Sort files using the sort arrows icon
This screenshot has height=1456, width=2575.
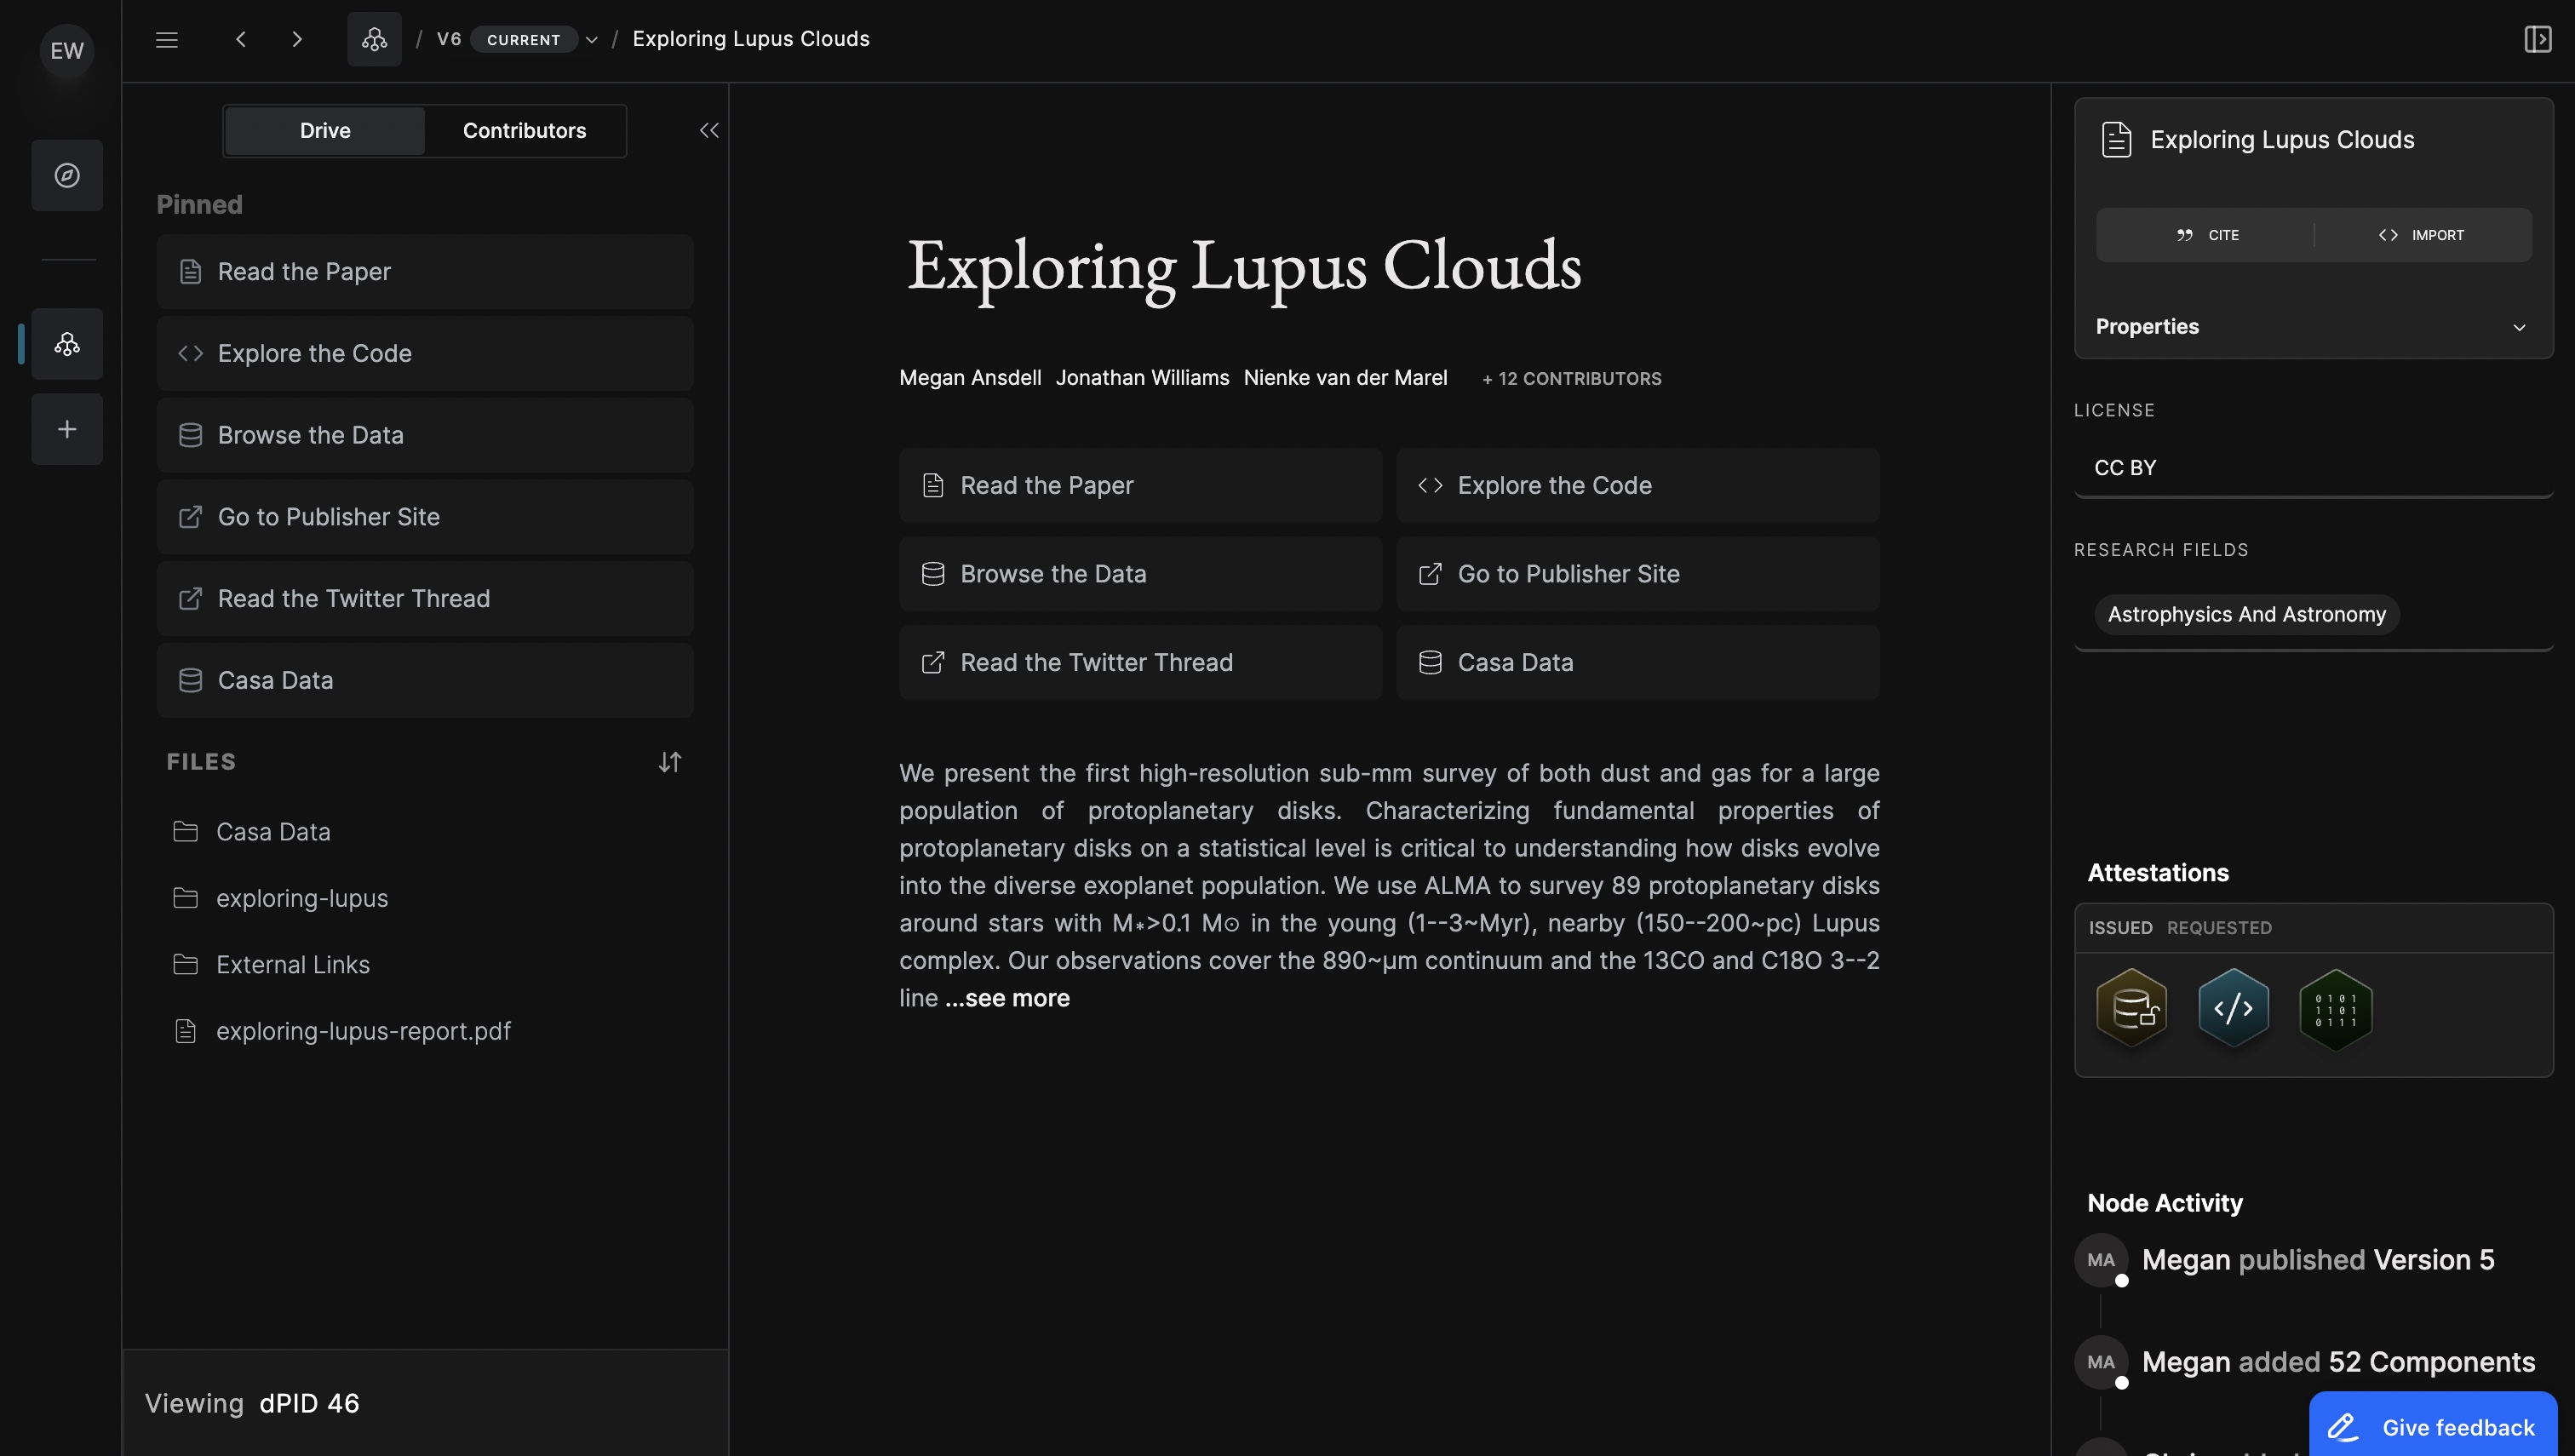click(670, 763)
